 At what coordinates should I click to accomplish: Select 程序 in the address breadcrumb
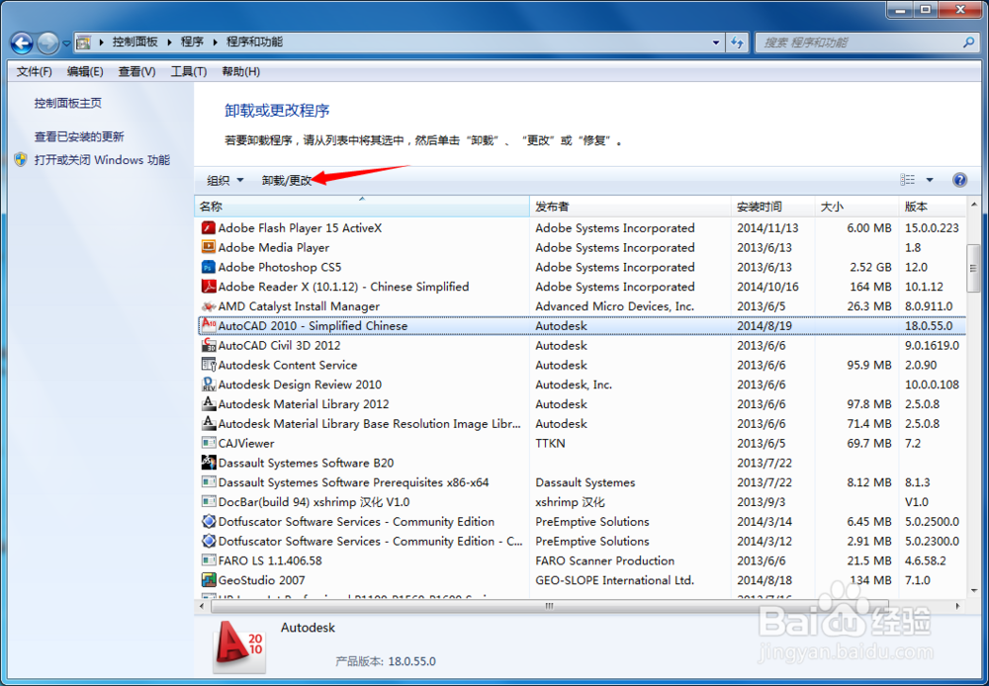pyautogui.click(x=192, y=43)
